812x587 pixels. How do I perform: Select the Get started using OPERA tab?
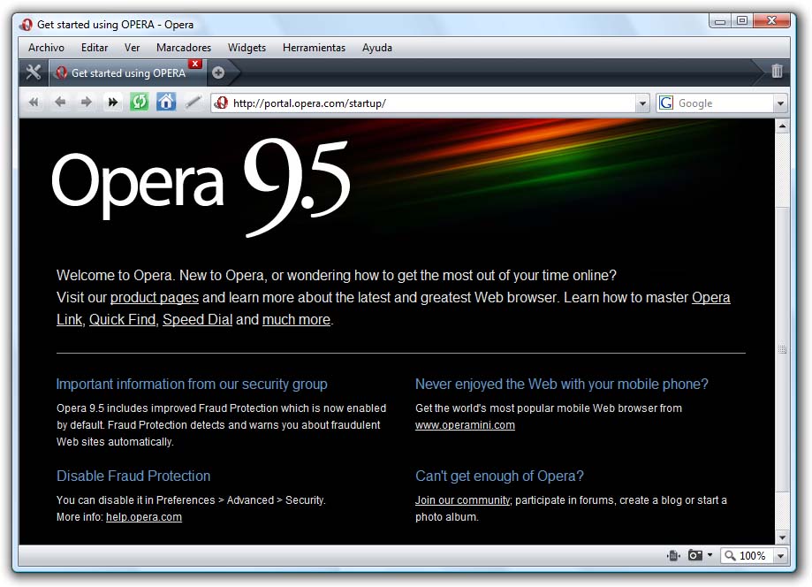tap(126, 73)
